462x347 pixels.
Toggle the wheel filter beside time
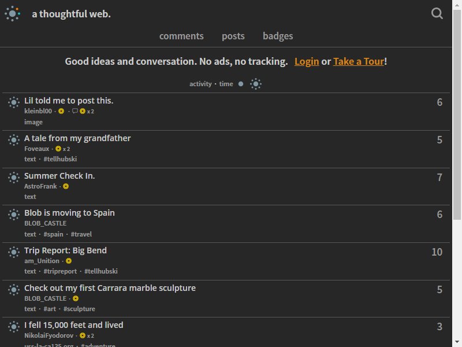tap(256, 84)
